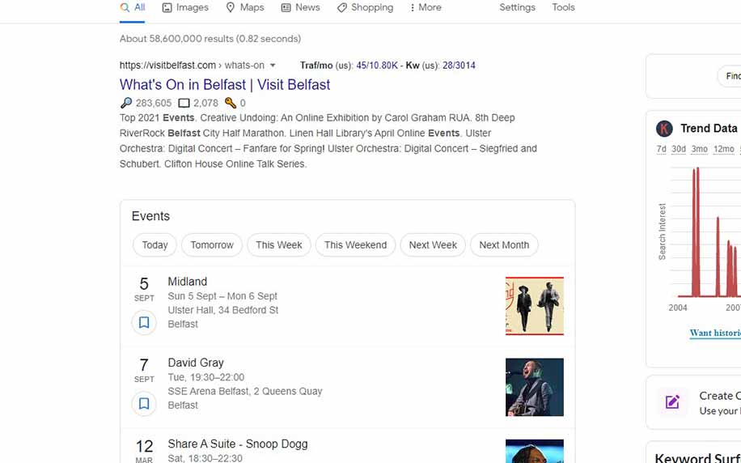Select the 30d trend range
Image resolution: width=741 pixels, height=463 pixels.
[x=679, y=149]
